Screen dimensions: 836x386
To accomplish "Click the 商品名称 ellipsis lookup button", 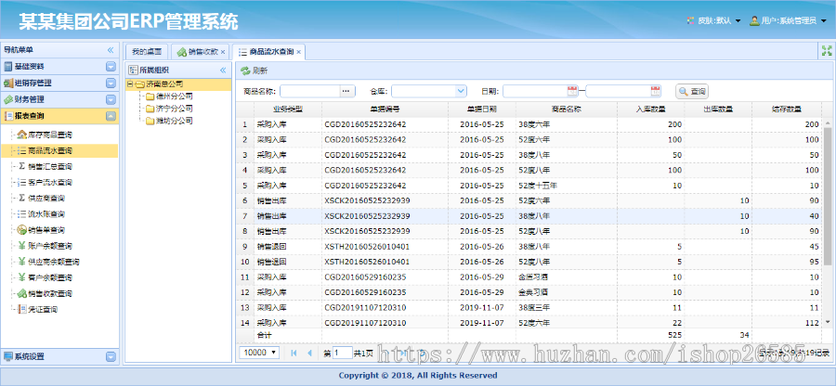I will pyautogui.click(x=347, y=91).
